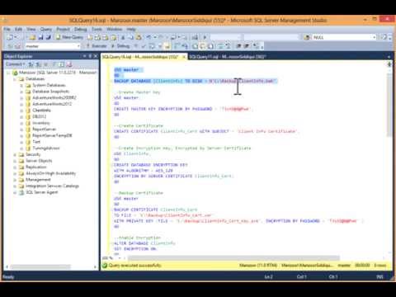This screenshot has height=297, width=396.
Task: Click the Object Explorer horizontal scrollbar
Action: point(40,266)
